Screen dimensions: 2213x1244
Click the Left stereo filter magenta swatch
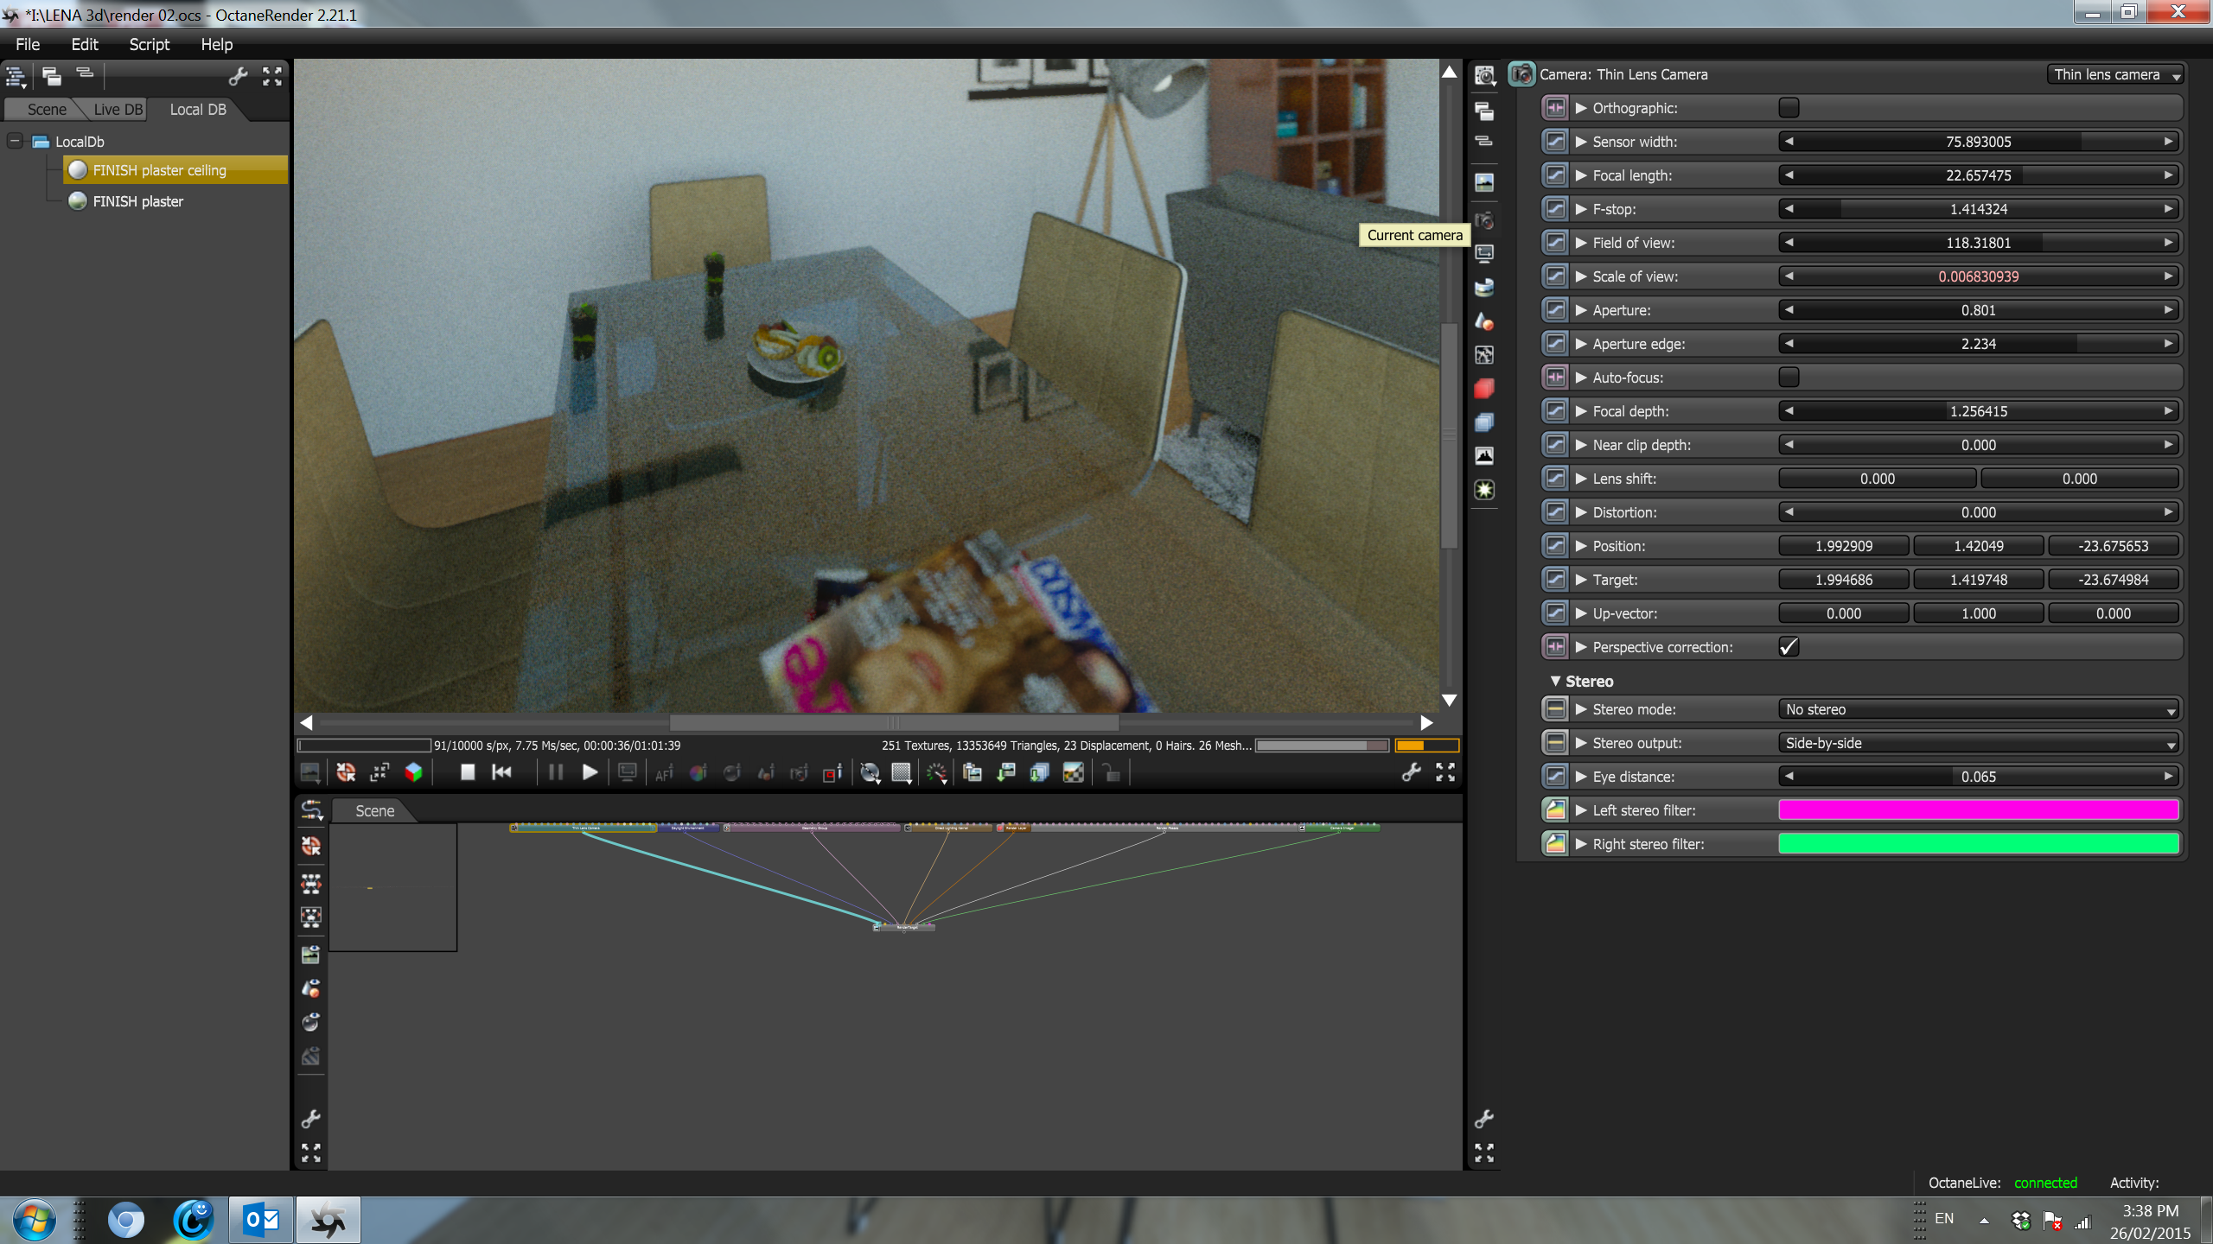point(1978,810)
